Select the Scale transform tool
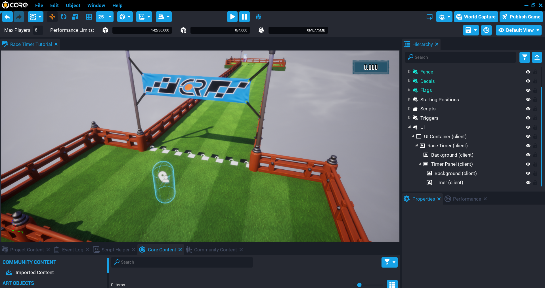This screenshot has height=288, width=545. click(x=75, y=17)
